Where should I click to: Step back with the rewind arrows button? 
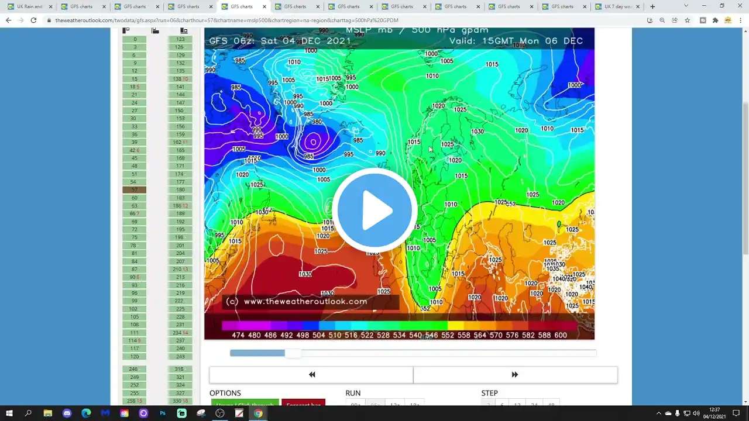coord(311,375)
